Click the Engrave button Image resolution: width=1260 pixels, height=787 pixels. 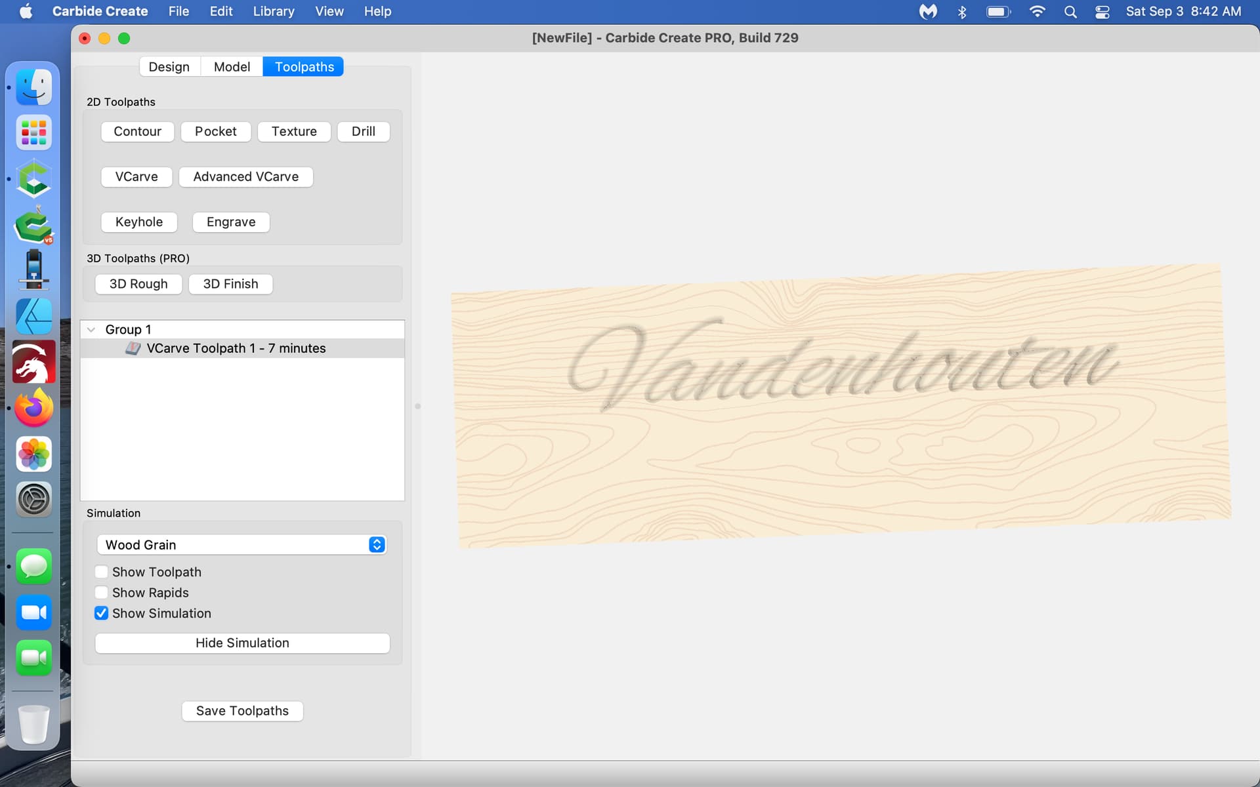click(231, 222)
